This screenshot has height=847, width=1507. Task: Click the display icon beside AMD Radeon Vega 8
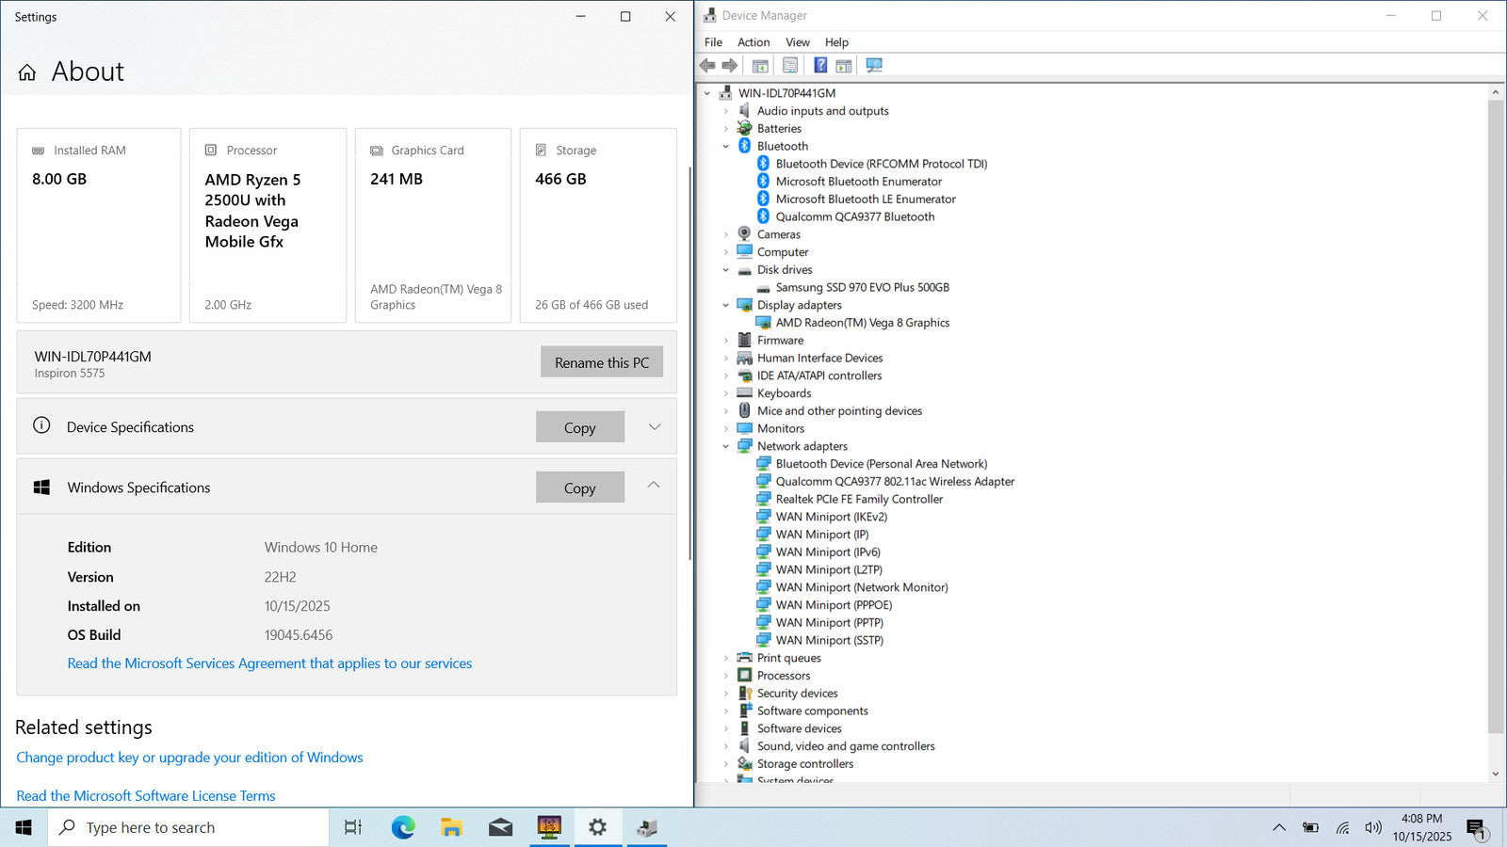tap(764, 323)
